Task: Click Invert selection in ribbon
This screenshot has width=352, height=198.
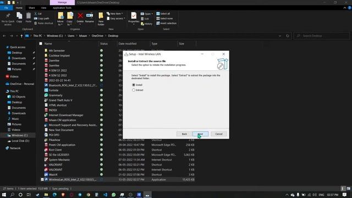Action: coord(166,23)
